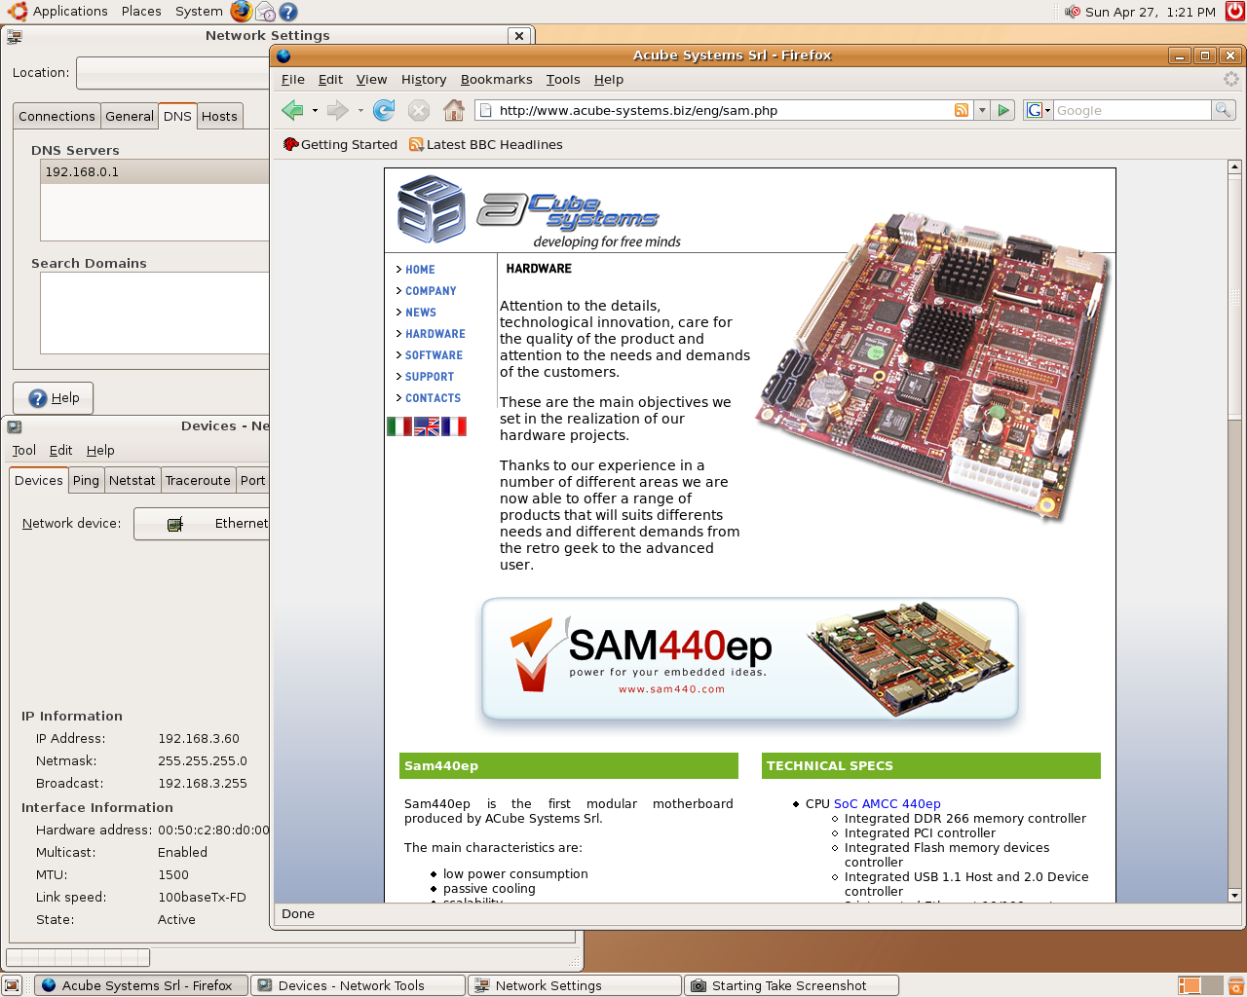
Task: Open the Location combo box in Network Settings
Action: pos(172,73)
